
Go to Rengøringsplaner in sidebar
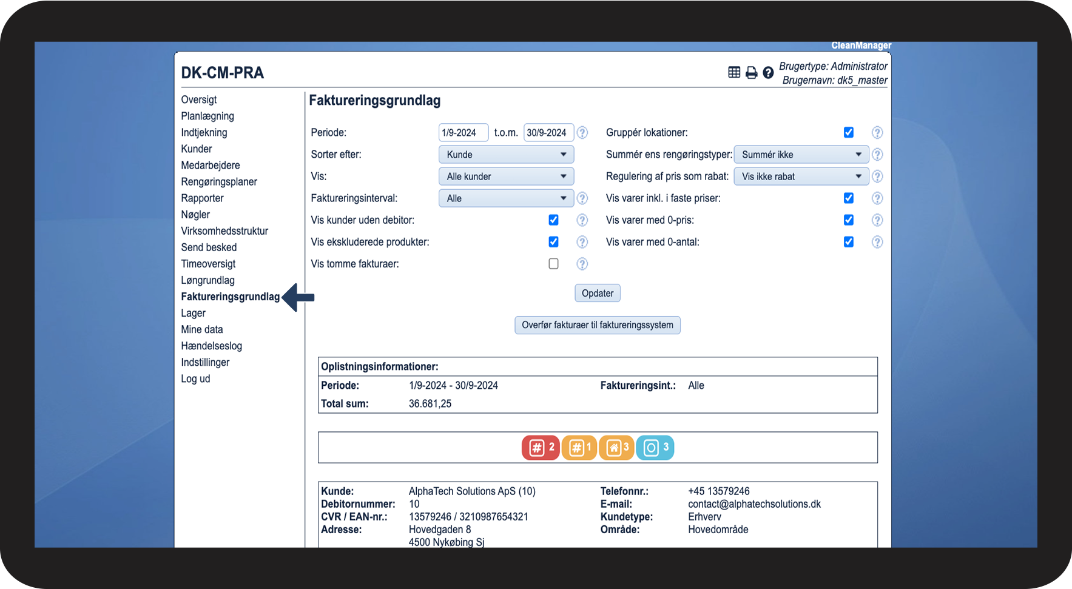pos(219,182)
